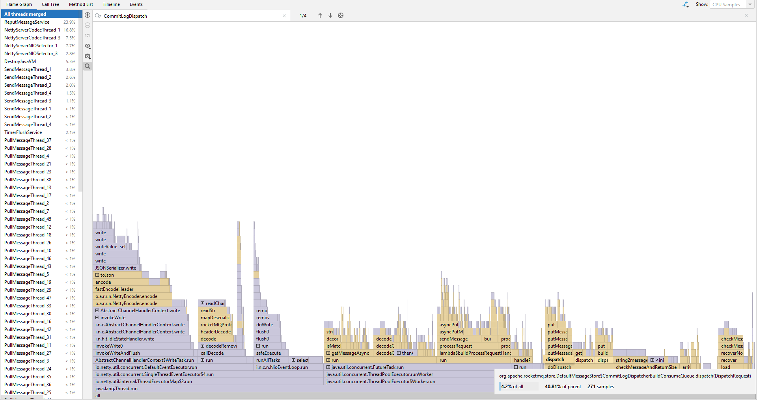
Task: Zoom out using the minus icon
Action: tap(87, 25)
